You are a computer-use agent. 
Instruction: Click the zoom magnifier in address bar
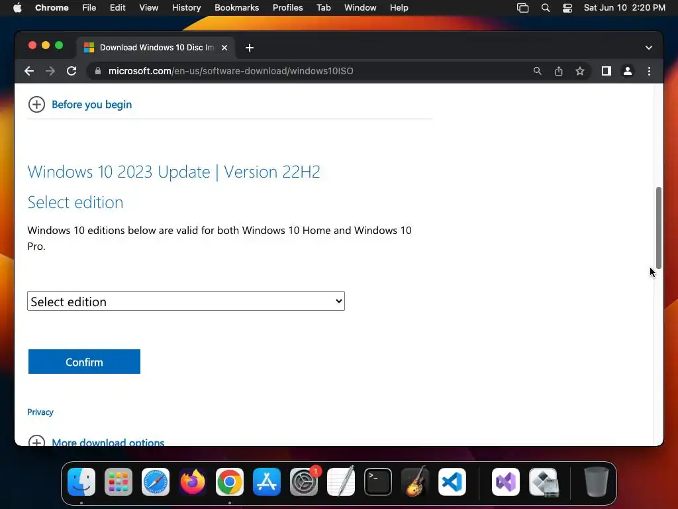537,71
